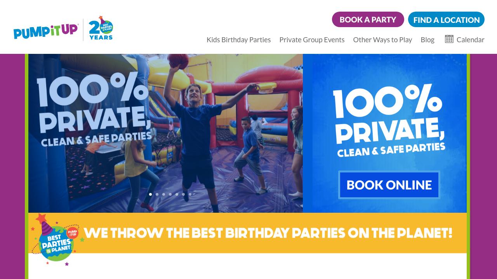Go to the Blog page
The image size is (497, 279).
(x=427, y=40)
